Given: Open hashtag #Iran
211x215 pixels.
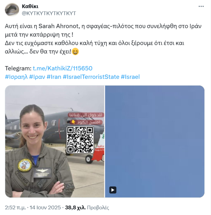Looking at the screenshot, I should [x=54, y=77].
